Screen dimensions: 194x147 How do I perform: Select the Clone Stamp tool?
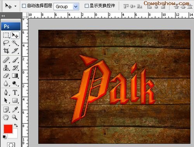click(6, 68)
